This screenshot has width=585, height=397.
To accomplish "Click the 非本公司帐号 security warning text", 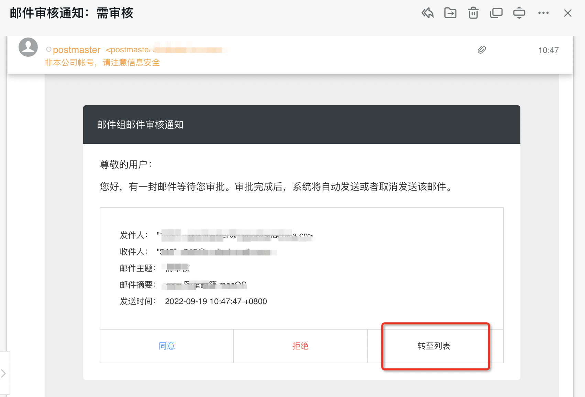I will (102, 62).
